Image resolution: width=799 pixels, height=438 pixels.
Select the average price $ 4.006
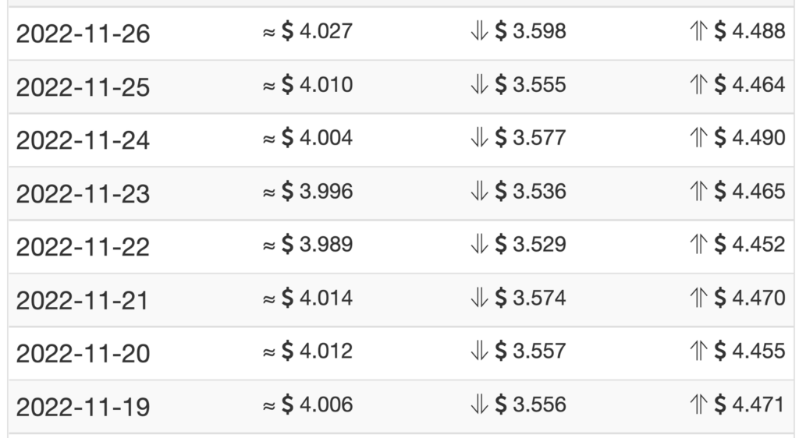(317, 404)
